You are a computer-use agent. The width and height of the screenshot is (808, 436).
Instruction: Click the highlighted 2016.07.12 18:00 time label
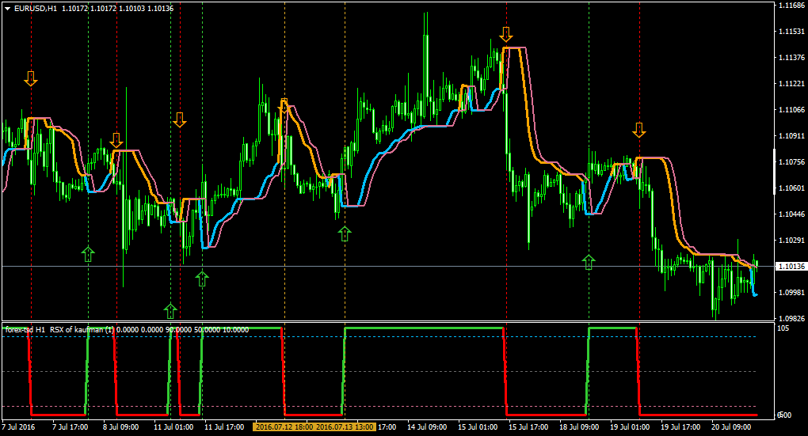pyautogui.click(x=284, y=427)
